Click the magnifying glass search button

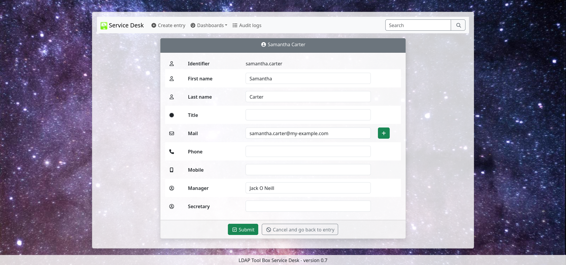[458, 25]
